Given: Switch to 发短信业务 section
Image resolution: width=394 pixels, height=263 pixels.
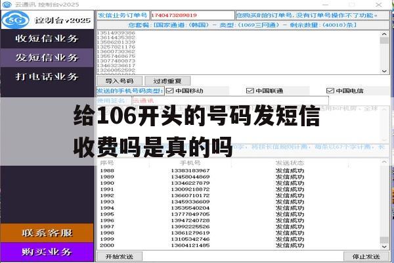Looking at the screenshot, I should coord(47,58).
